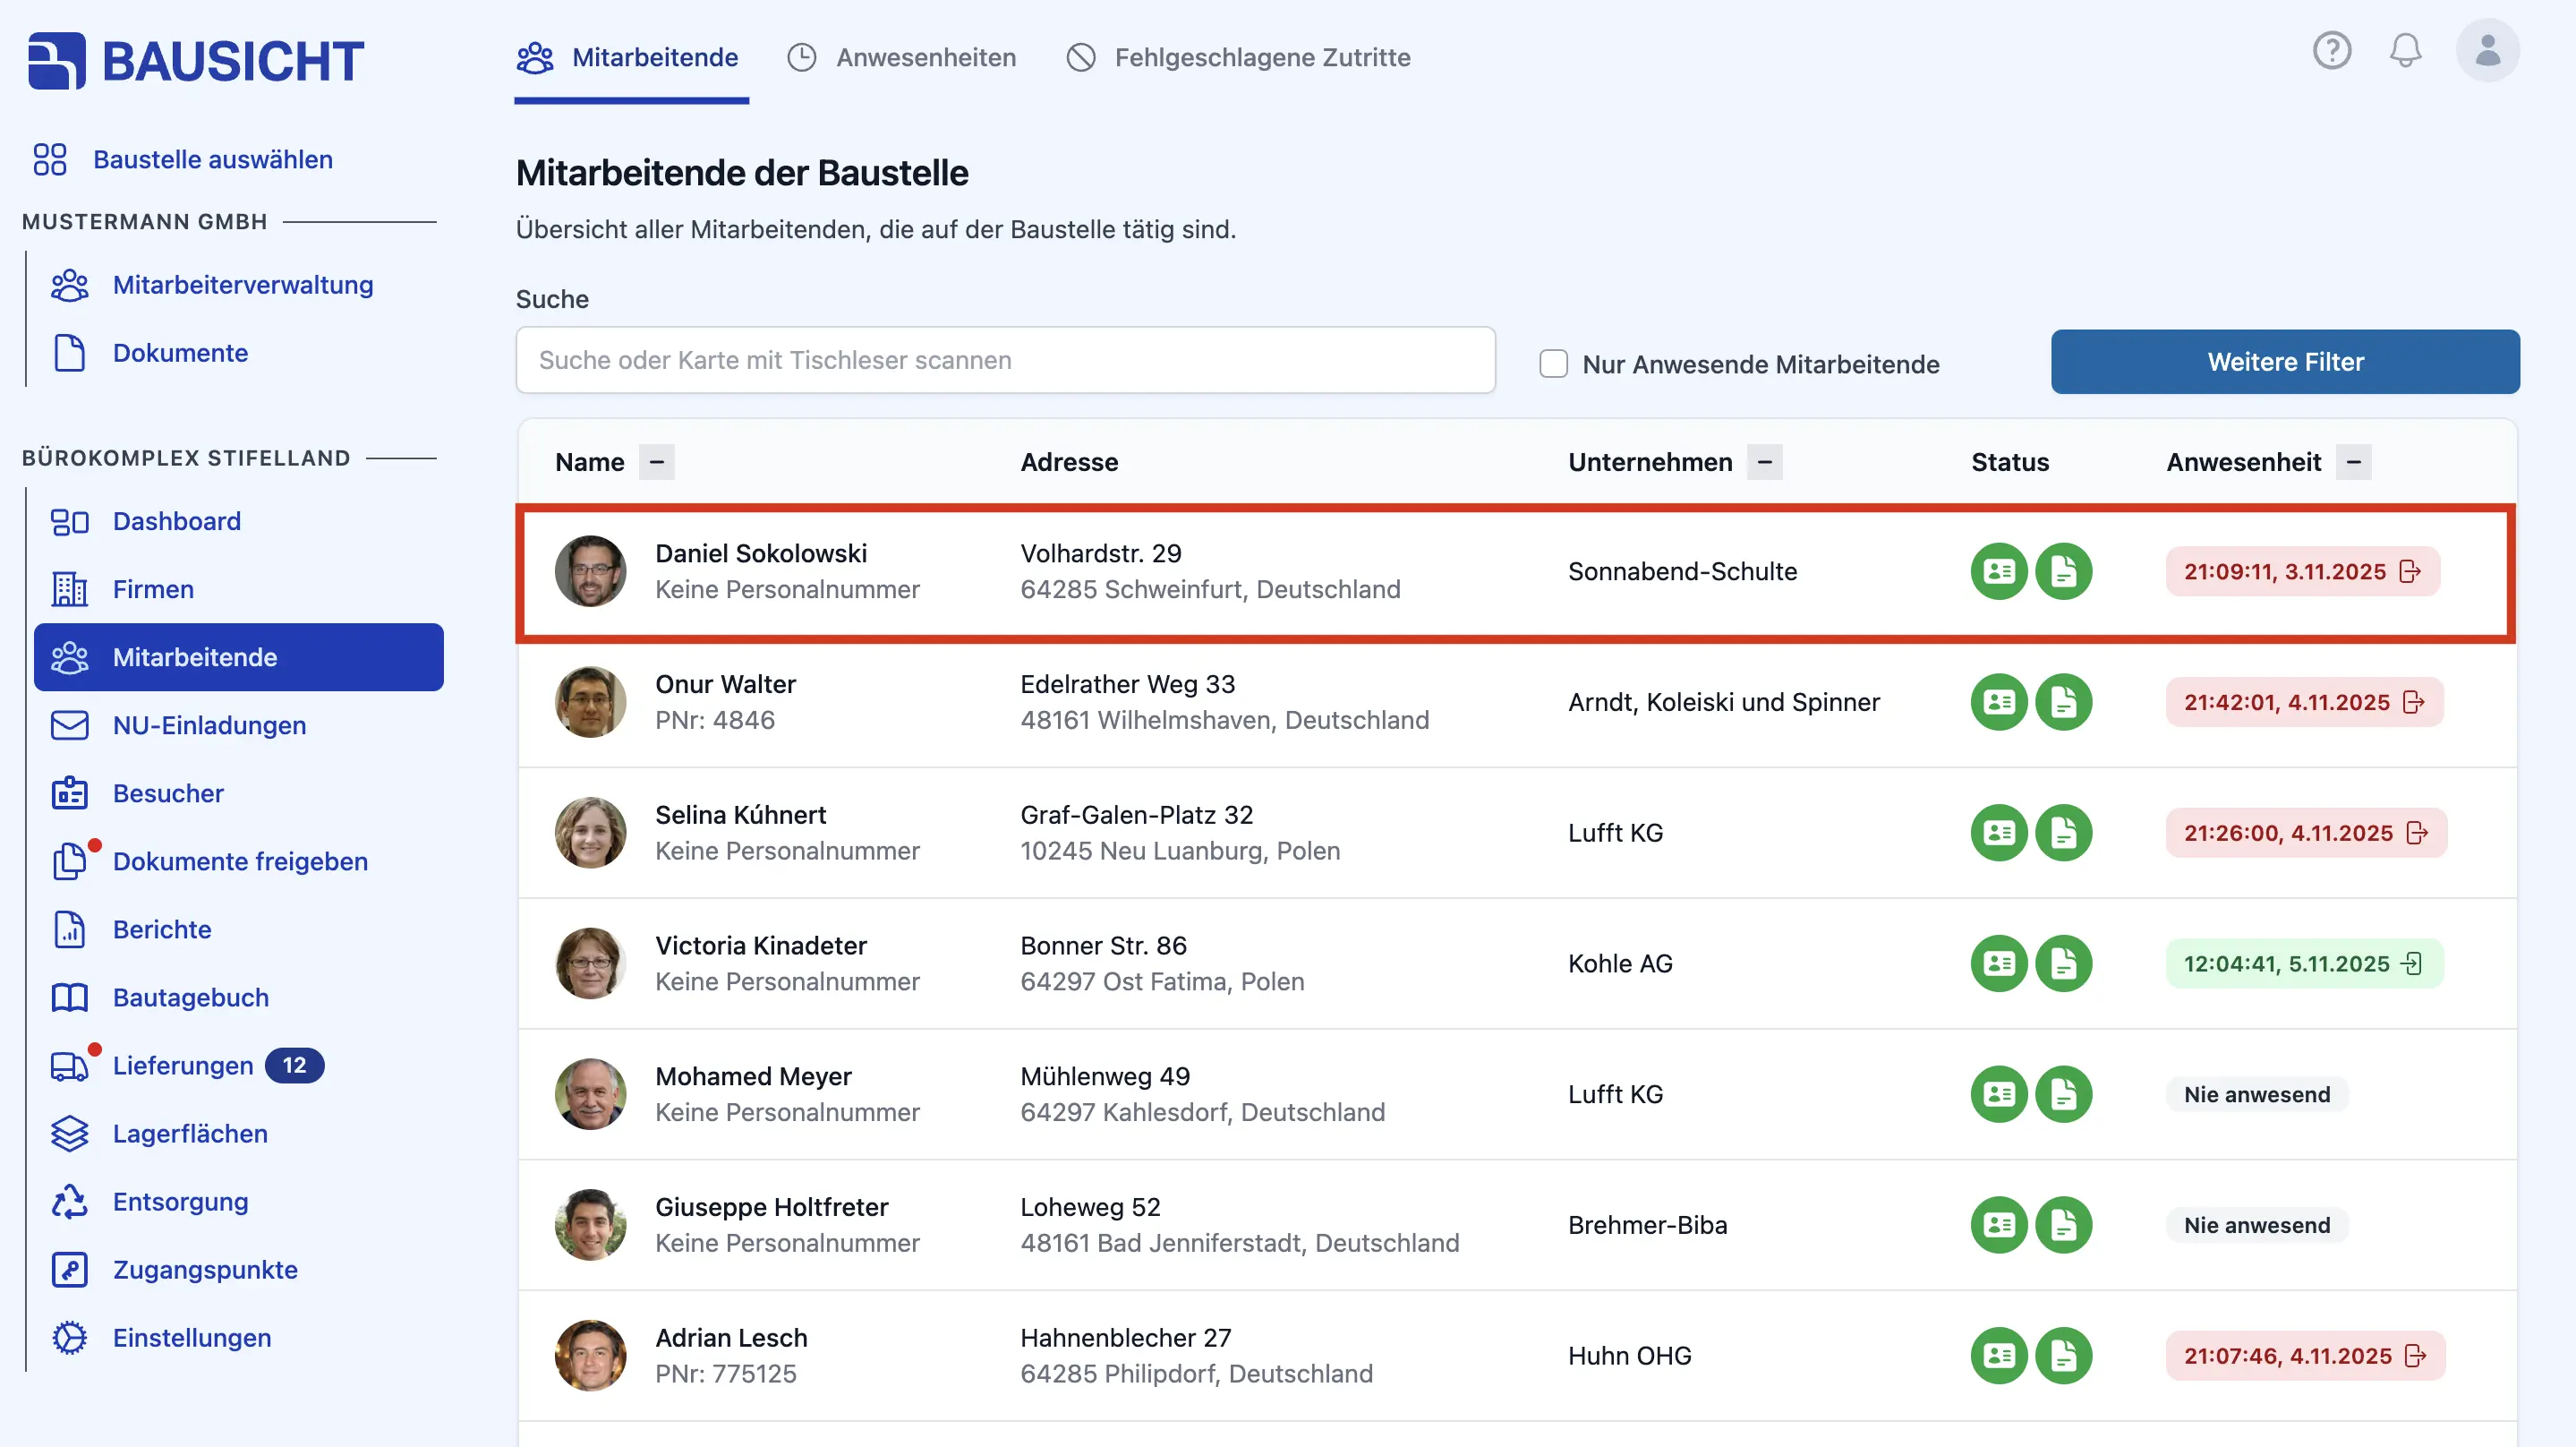The height and width of the screenshot is (1447, 2576).
Task: Click Giuseppe Holtfreter's Nie anwesend badge
Action: pos(2256,1225)
